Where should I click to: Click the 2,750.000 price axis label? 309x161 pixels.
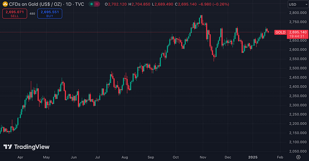coord(298,22)
